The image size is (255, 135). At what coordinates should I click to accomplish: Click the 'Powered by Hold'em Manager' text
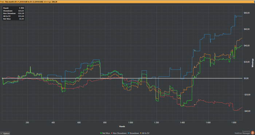click(x=242, y=132)
